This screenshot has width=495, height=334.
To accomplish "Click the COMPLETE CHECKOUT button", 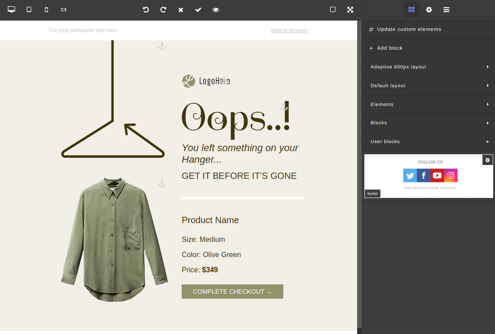I will pos(232,292).
